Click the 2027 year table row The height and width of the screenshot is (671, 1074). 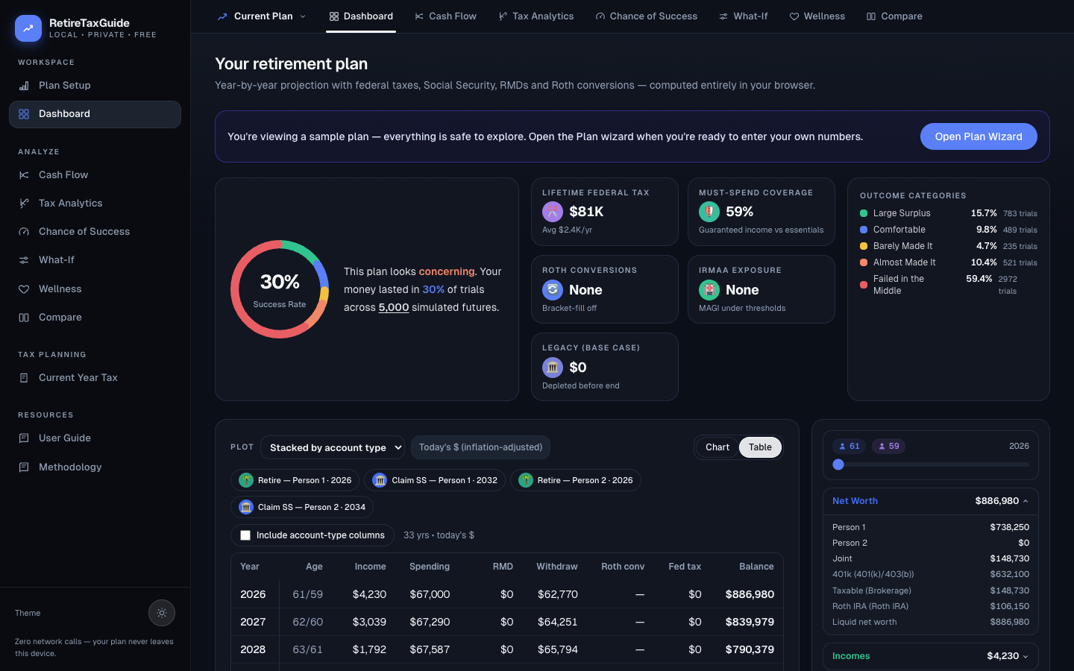click(507, 622)
